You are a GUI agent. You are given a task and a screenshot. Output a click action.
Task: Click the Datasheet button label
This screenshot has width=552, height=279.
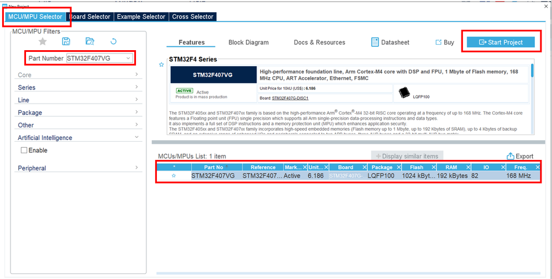[395, 42]
